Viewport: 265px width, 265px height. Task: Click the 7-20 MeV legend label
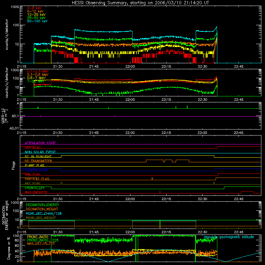(x=35, y=81)
